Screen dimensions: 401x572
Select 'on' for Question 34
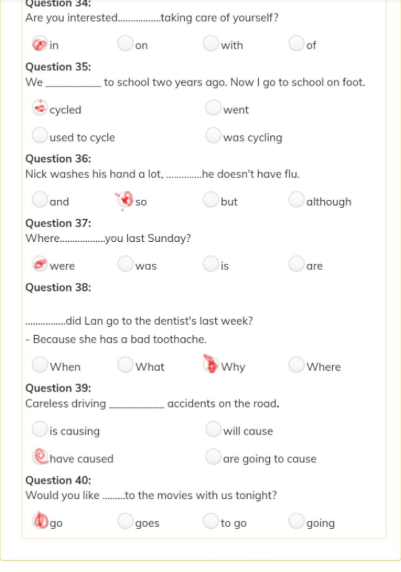[x=125, y=43]
